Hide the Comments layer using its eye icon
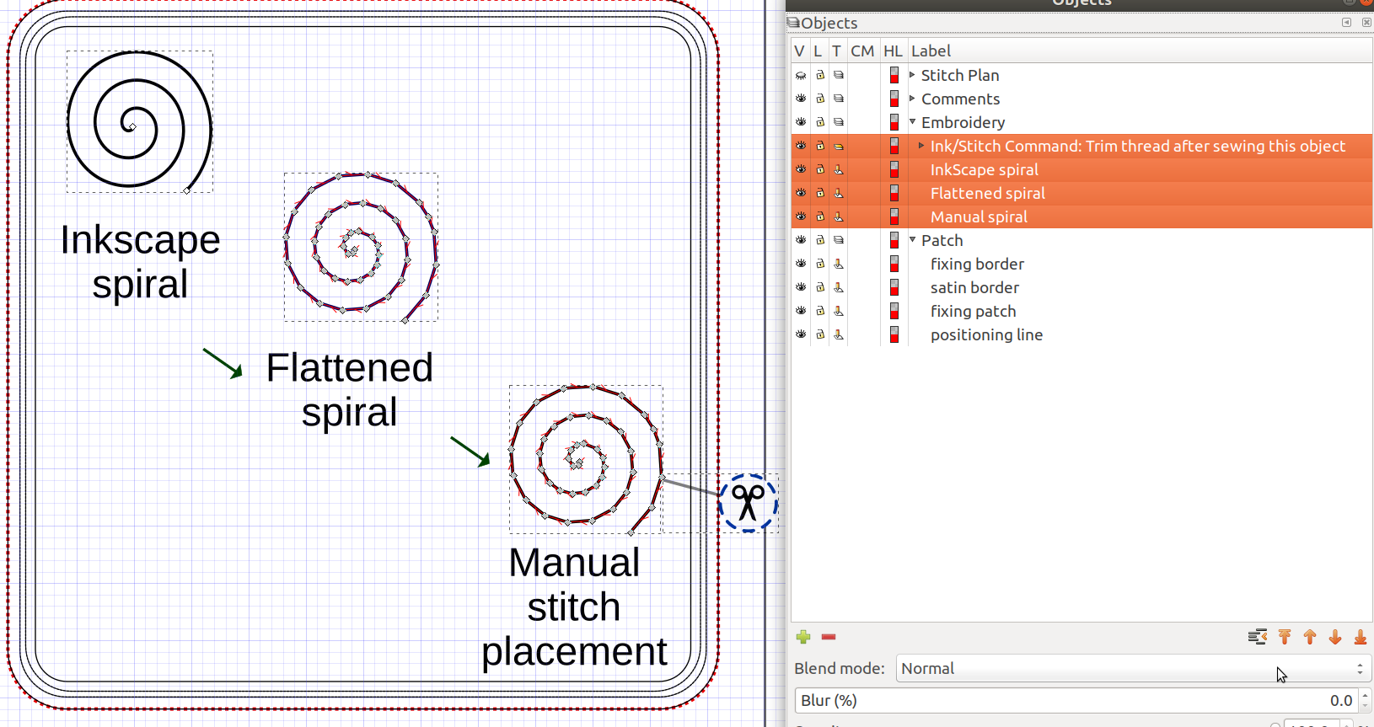 point(801,99)
